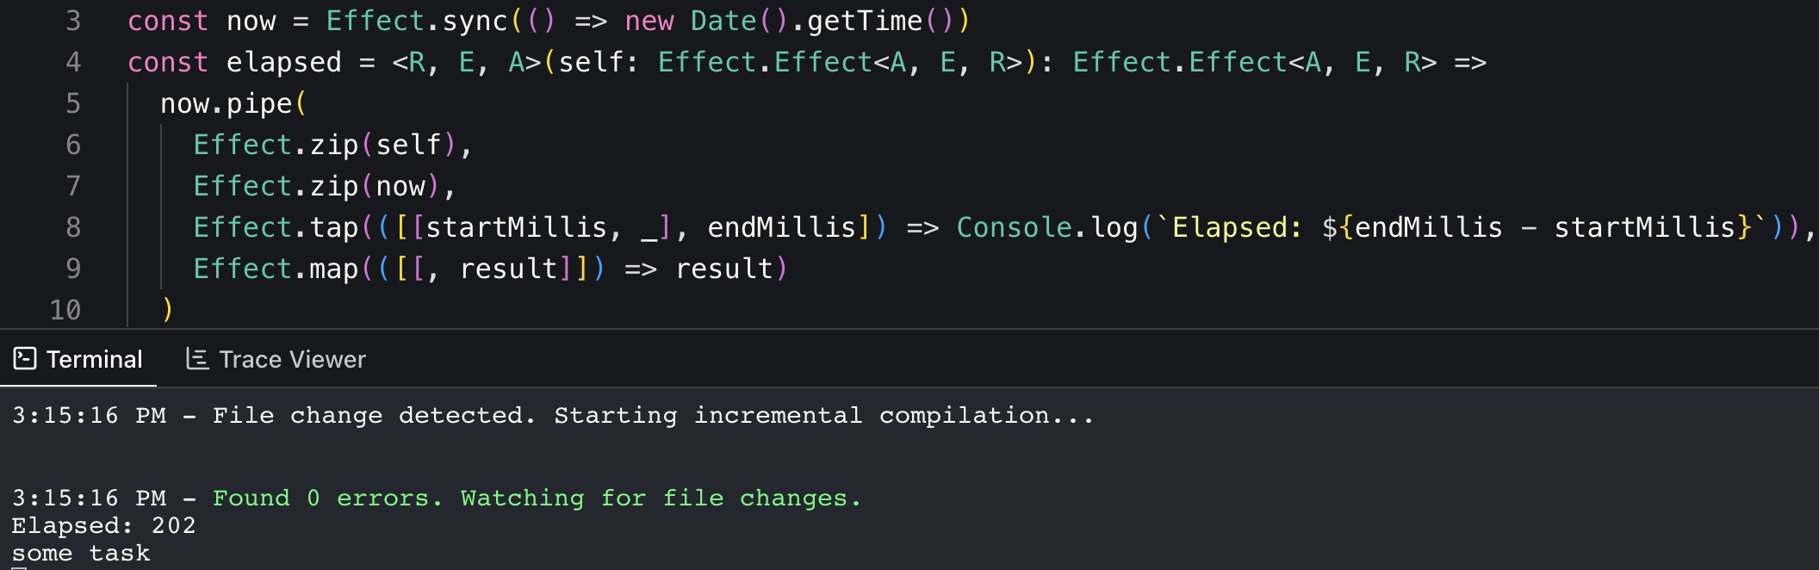Click line number 8 in gutter
Screen dimensions: 1819x570
tap(73, 227)
